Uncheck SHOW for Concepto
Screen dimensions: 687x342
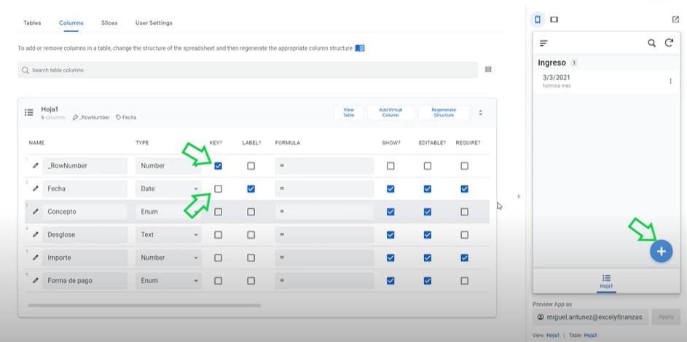coord(390,212)
